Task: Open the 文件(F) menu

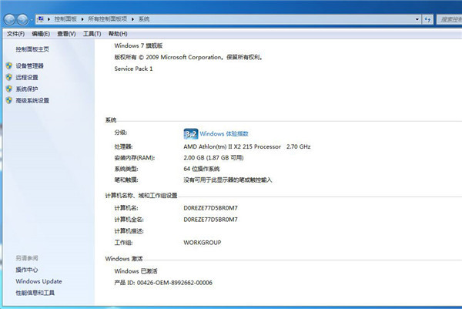Action: click(15, 34)
